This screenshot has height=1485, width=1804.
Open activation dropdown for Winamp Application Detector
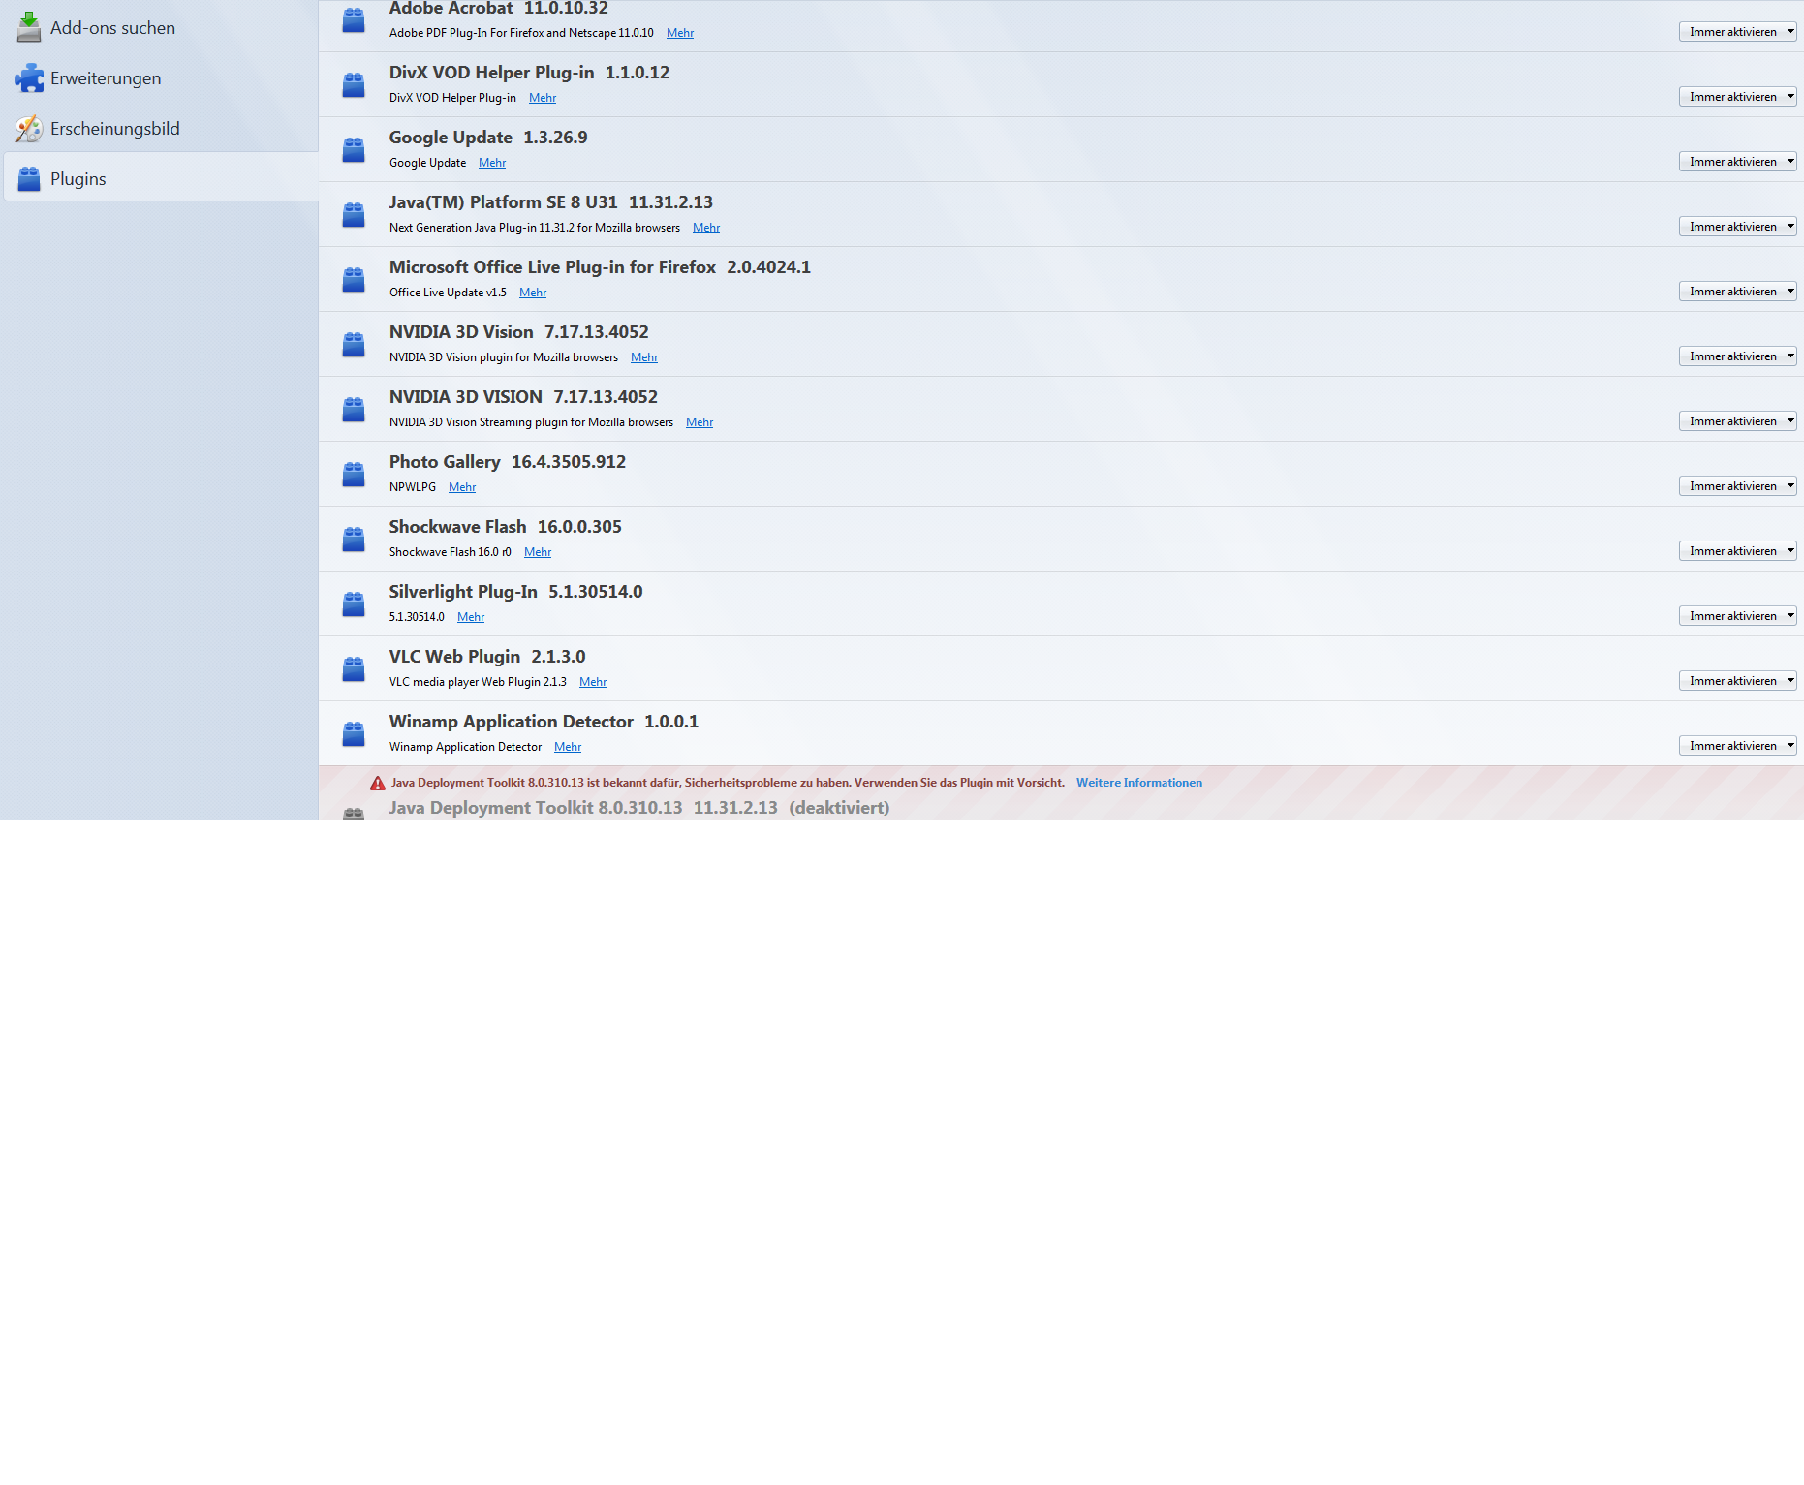pos(1737,746)
